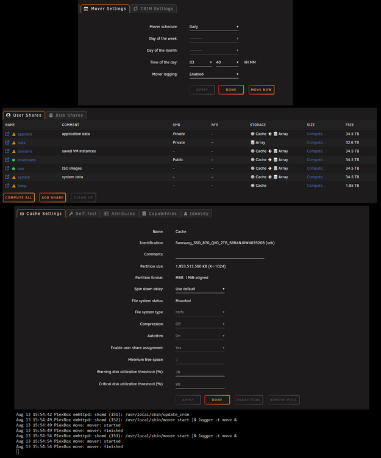
Task: Click Clean Up button
Action: (x=84, y=198)
